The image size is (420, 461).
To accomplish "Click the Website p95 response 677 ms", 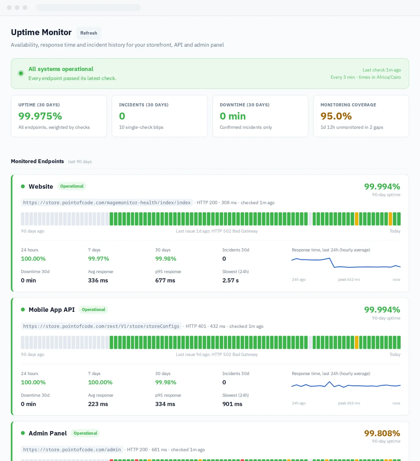I will (x=165, y=281).
